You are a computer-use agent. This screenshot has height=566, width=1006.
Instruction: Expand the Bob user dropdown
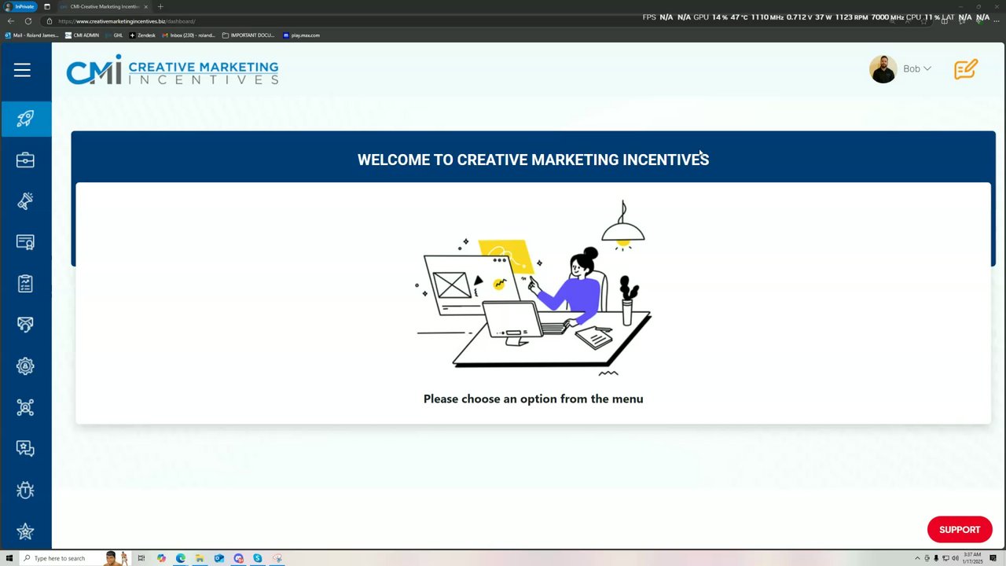901,69
